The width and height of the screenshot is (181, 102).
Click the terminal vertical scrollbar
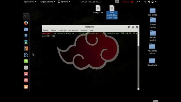coord(138,61)
